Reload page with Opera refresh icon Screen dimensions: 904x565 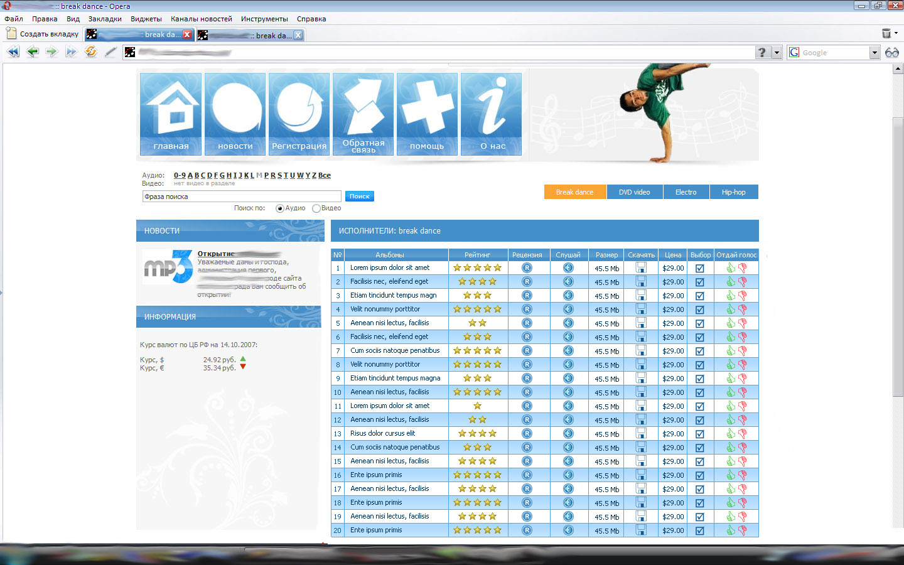(x=91, y=52)
